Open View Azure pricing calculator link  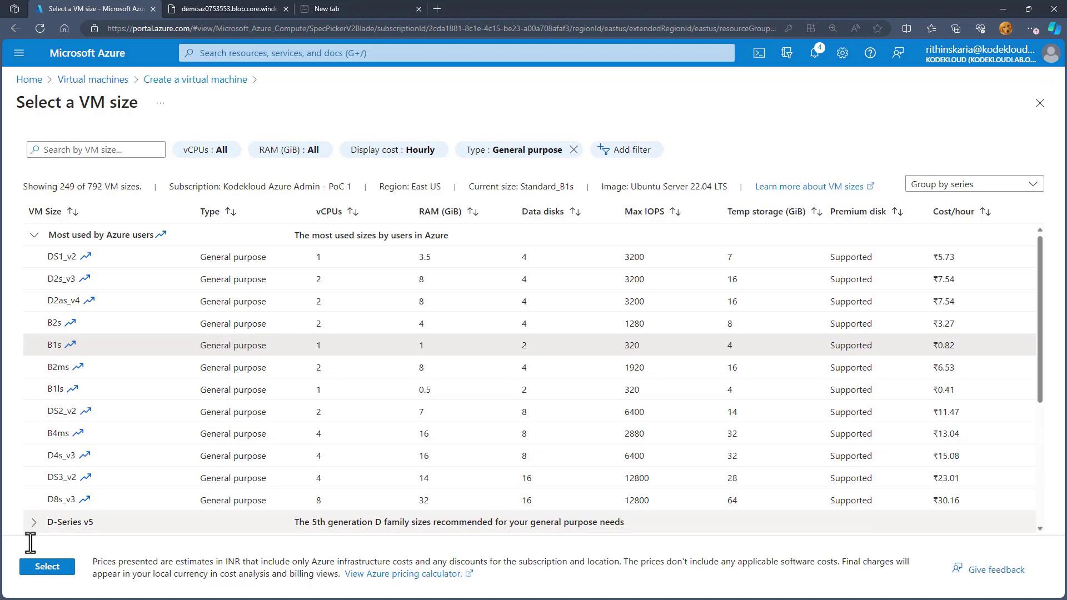(x=403, y=574)
